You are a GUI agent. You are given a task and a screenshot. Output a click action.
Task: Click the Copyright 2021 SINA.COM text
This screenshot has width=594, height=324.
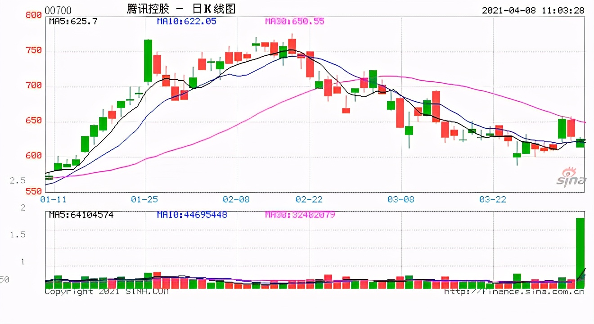tap(107, 292)
